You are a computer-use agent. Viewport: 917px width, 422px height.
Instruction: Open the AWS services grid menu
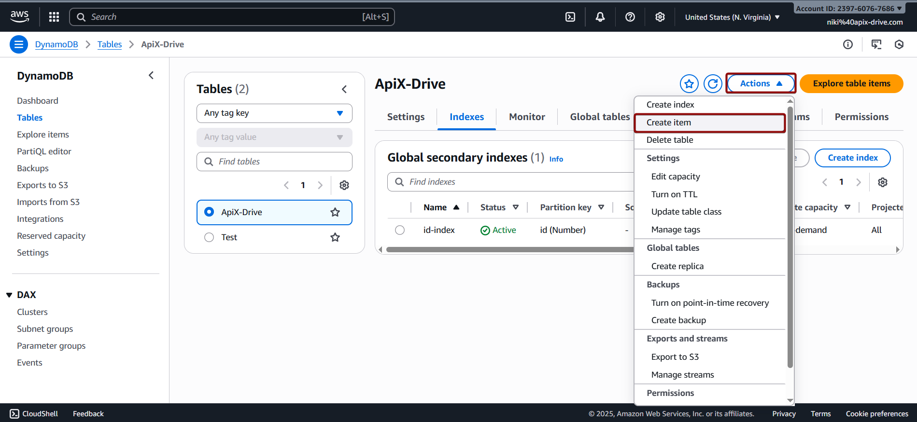(54, 17)
